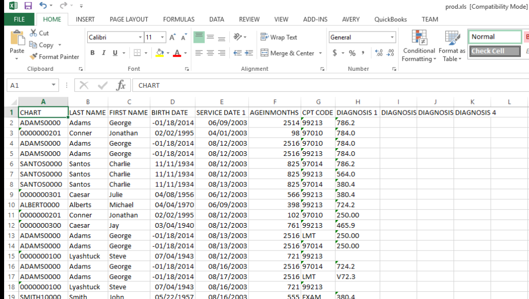Toggle Bold formatting
The width and height of the screenshot is (529, 299).
92,53
